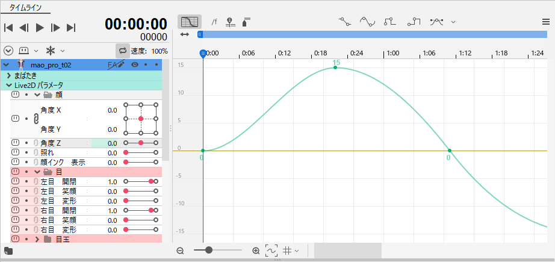Select the smooth bezier curve icon
Image resolution: width=555 pixels, height=262 pixels.
367,22
